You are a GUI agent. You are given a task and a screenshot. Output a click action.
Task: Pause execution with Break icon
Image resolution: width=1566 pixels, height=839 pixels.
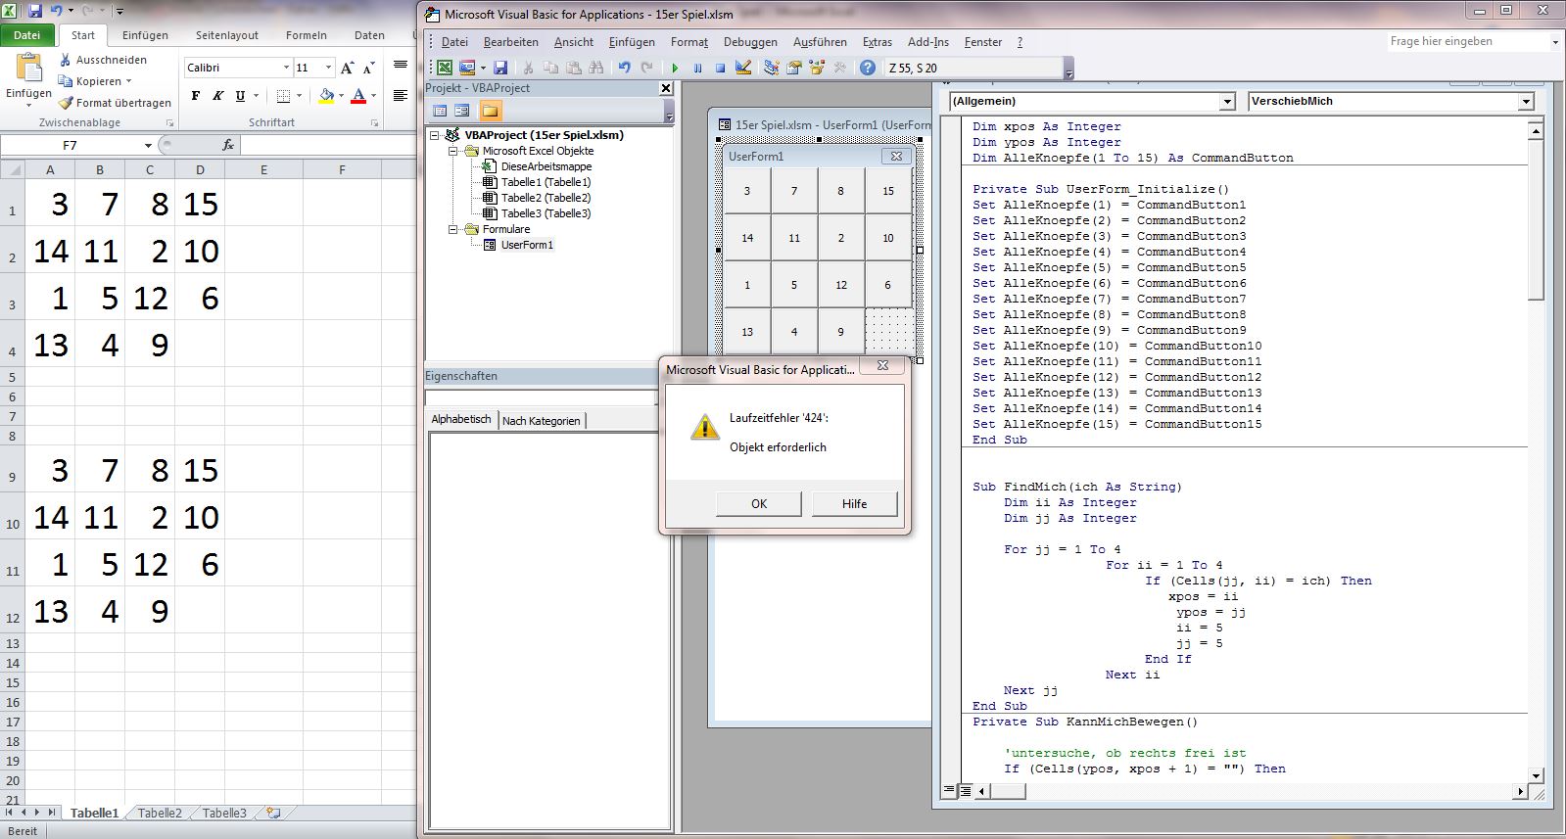(x=697, y=68)
